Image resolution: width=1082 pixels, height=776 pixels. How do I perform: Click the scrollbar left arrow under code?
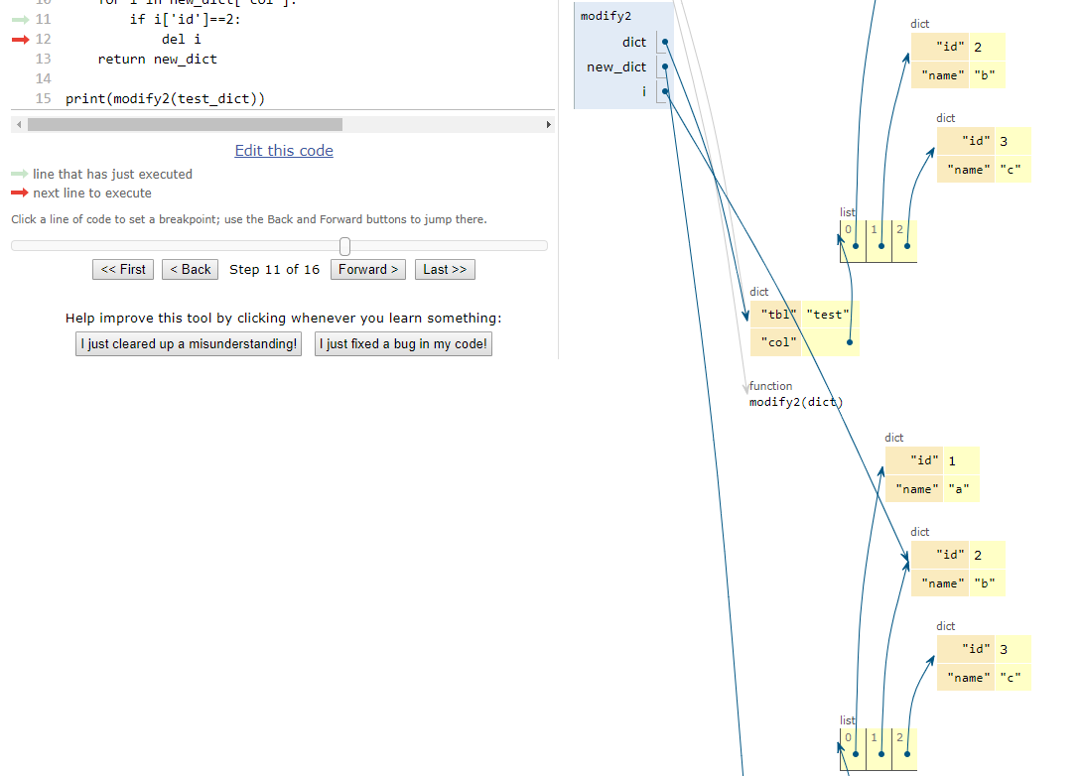[x=19, y=125]
